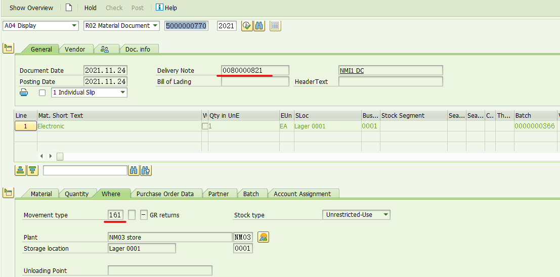Switch to the partner people-icon tab
The height and width of the screenshot is (277, 560).
(x=105, y=49)
